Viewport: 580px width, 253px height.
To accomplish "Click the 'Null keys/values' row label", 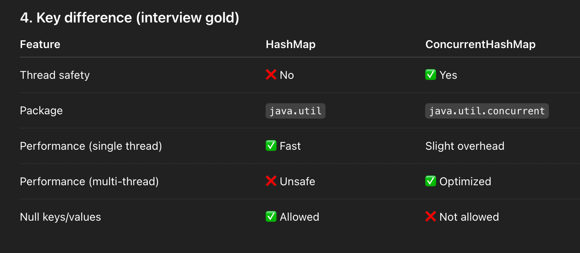I will (x=61, y=217).
